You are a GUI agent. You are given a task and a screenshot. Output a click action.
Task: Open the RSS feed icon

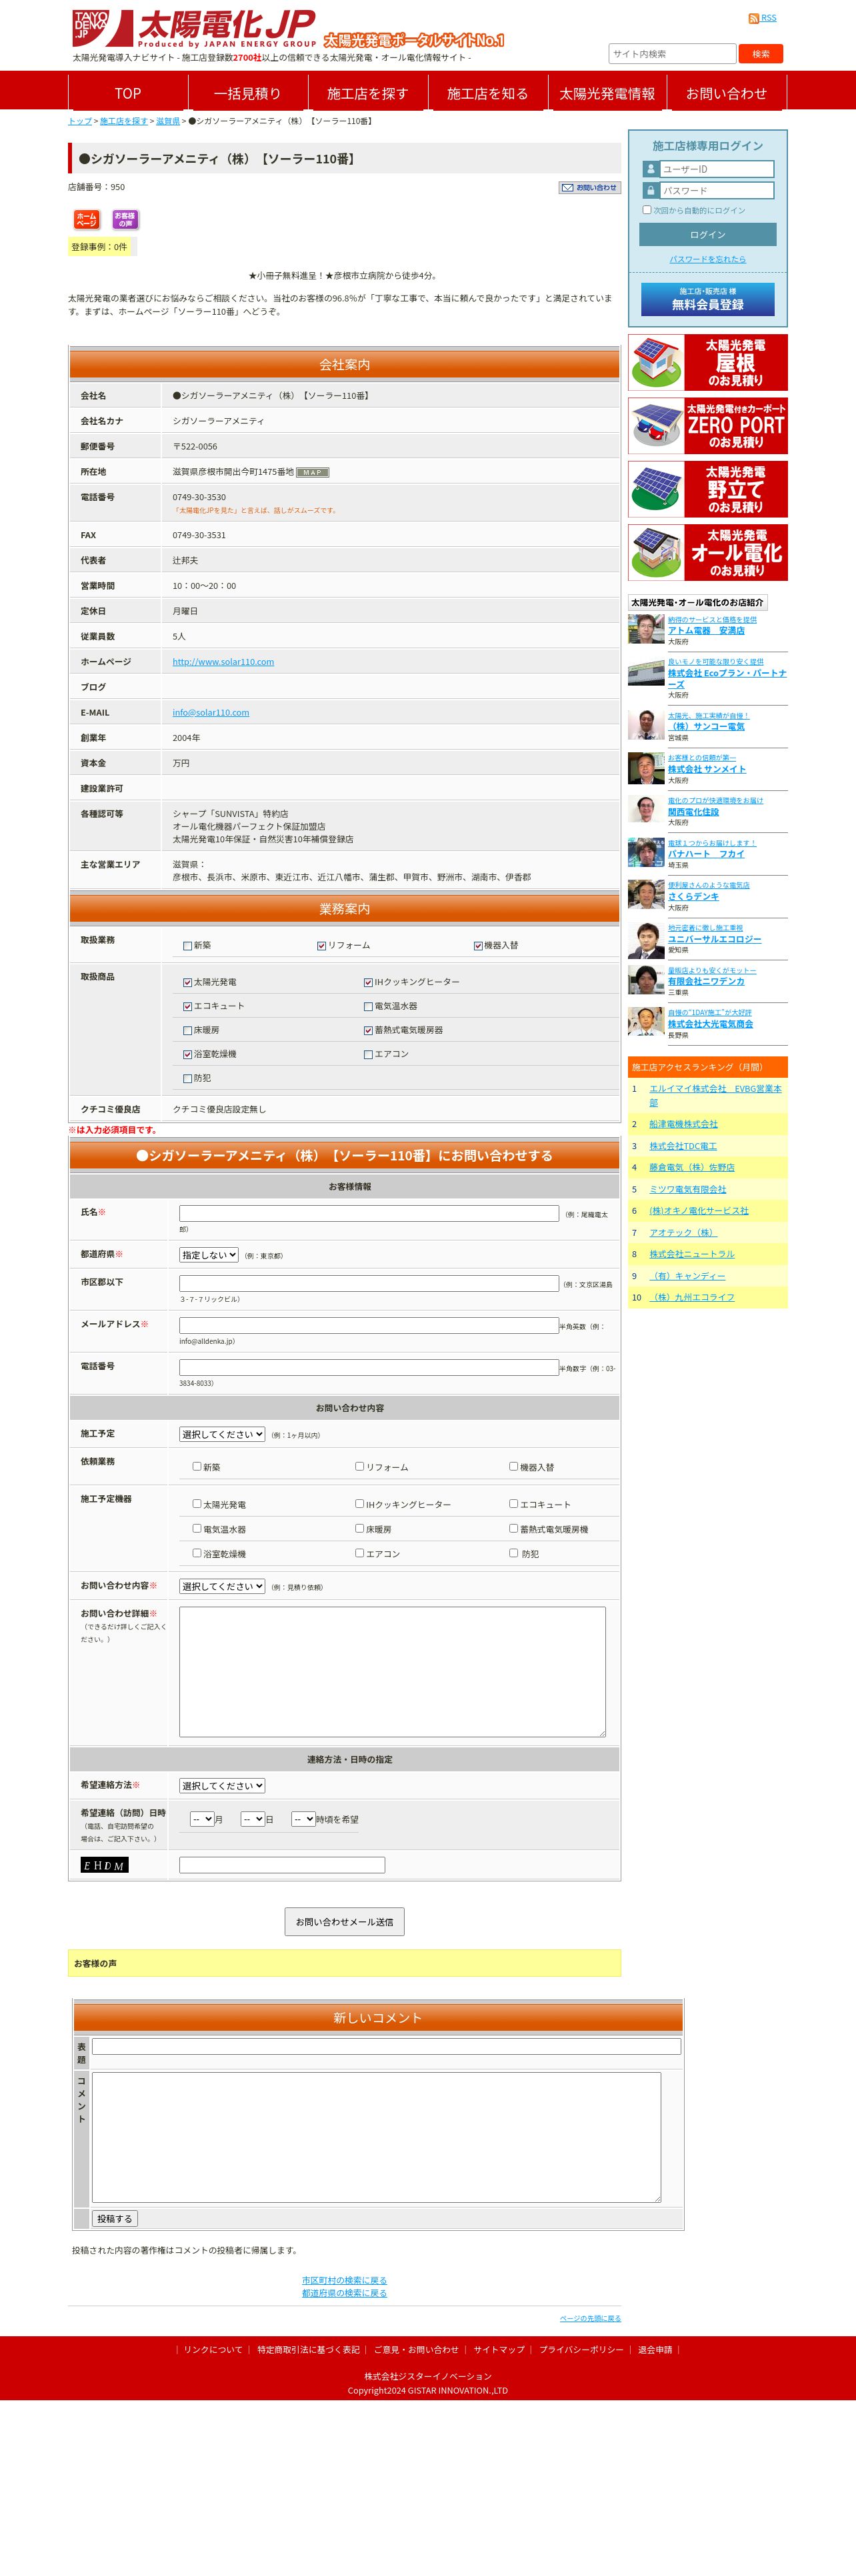pos(753,18)
